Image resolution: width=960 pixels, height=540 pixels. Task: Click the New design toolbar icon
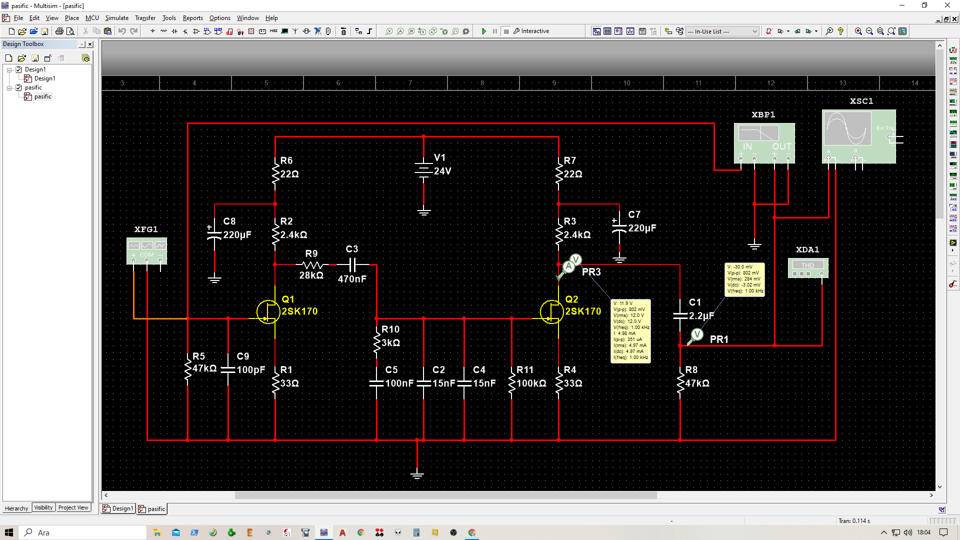coord(11,31)
